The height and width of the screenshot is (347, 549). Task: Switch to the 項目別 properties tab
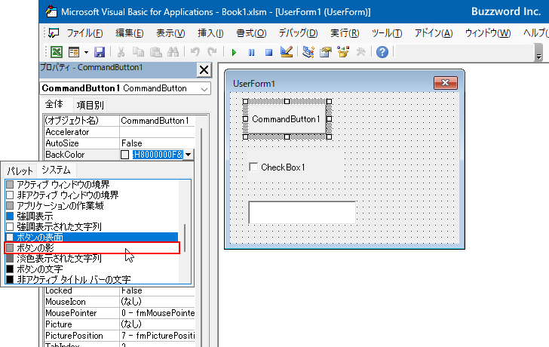click(90, 105)
